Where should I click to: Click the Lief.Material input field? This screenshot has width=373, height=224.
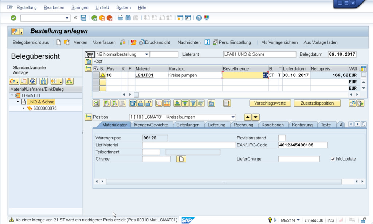(x=189, y=145)
